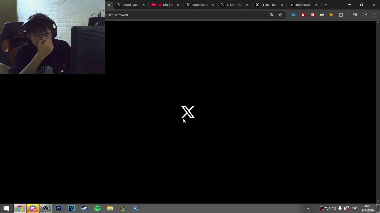Launch Vegas Pro from the taskbar

pyautogui.click(x=72, y=208)
